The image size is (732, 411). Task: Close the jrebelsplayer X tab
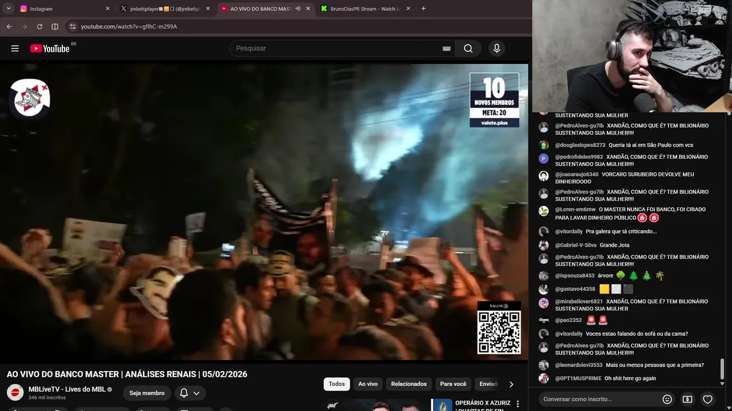(x=208, y=9)
